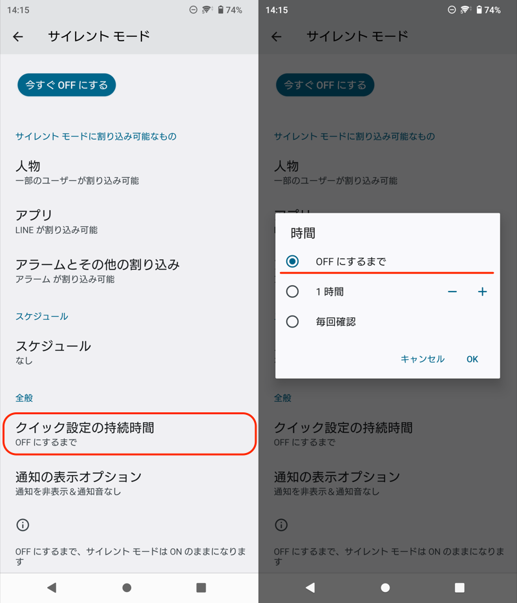517x603 pixels.
Task: Tap the info icon on the left screen
Action: pos(23,525)
